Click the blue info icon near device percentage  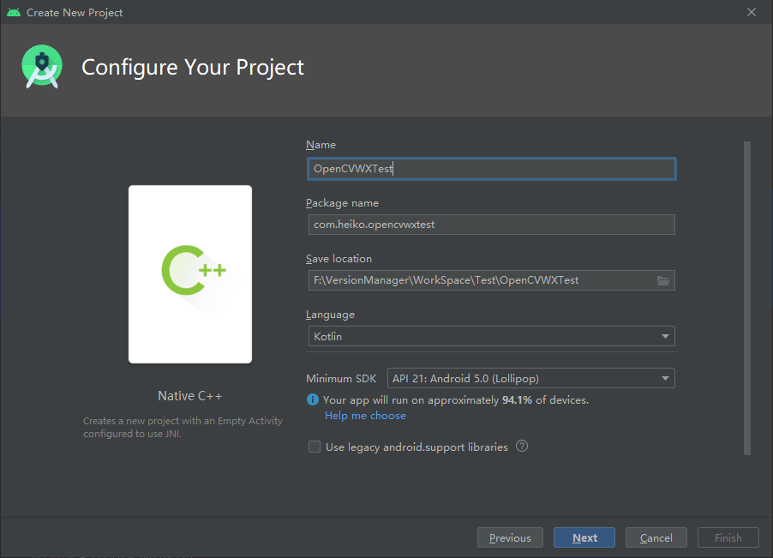click(313, 399)
